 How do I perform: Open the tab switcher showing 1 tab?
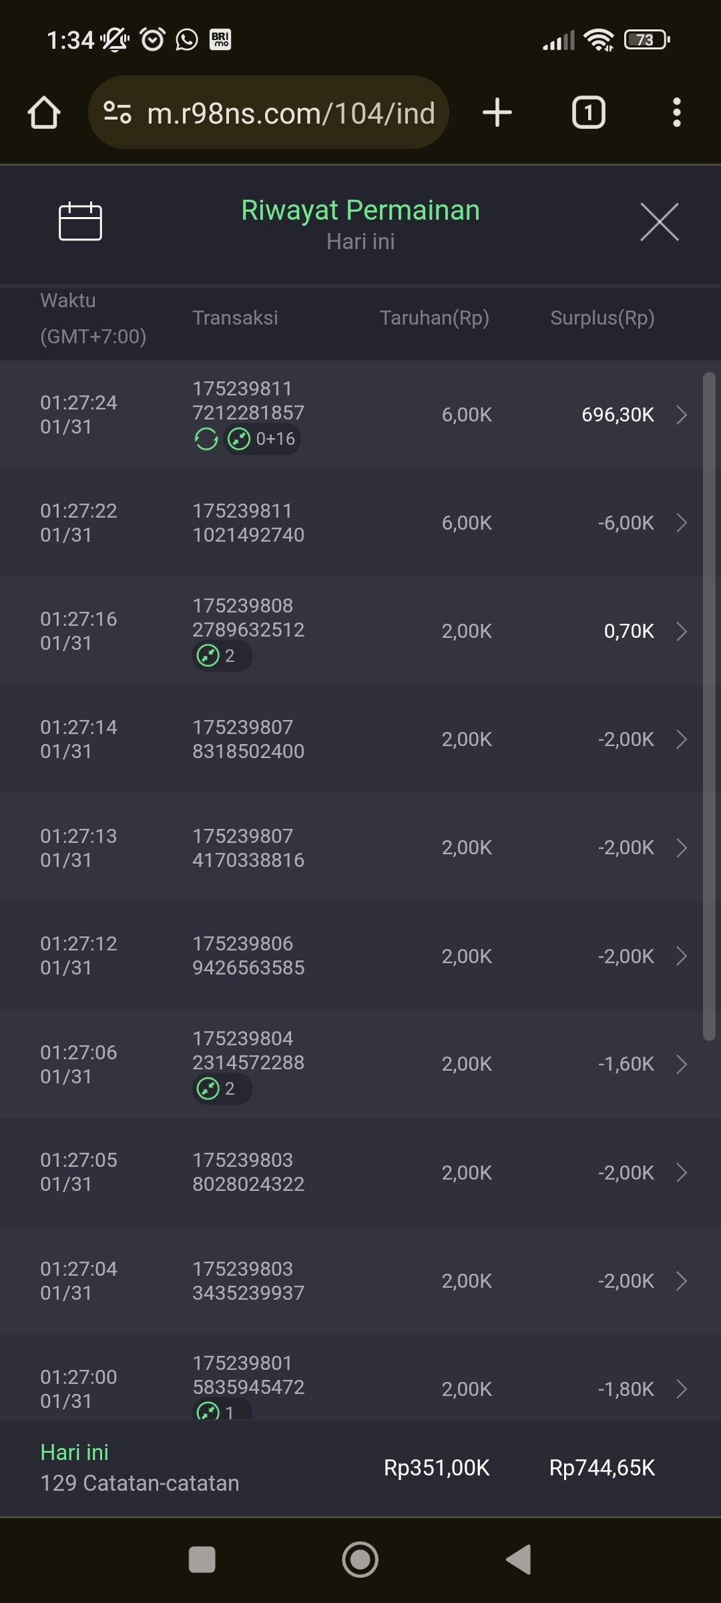coord(588,112)
